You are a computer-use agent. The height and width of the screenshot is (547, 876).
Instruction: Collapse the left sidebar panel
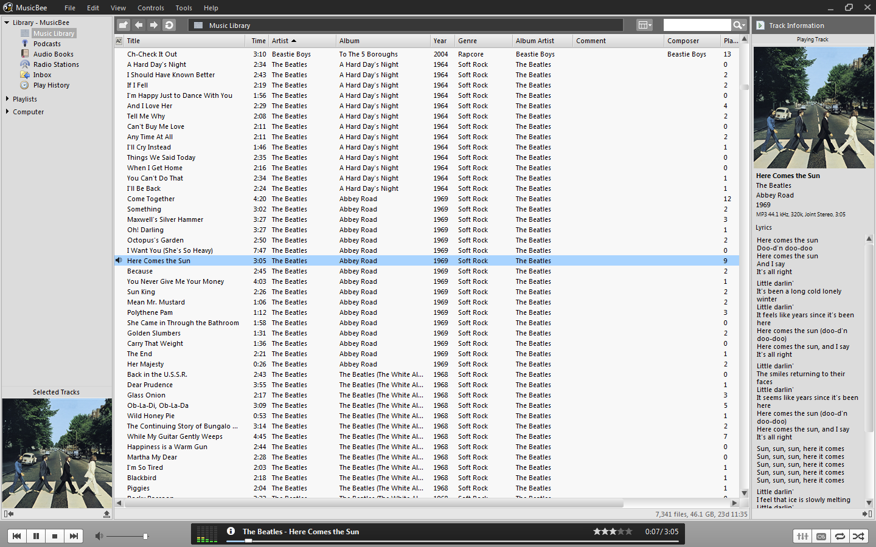[x=9, y=514]
